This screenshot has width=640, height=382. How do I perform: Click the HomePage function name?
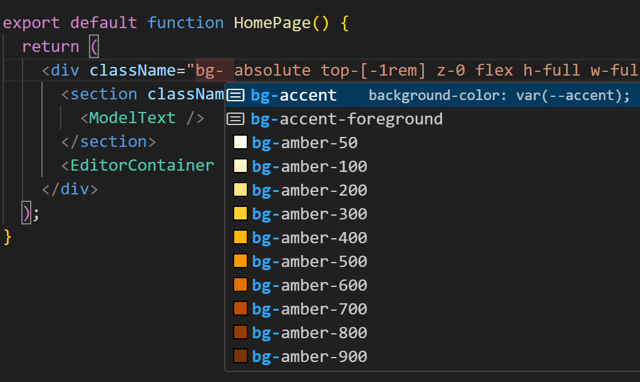[x=272, y=23]
